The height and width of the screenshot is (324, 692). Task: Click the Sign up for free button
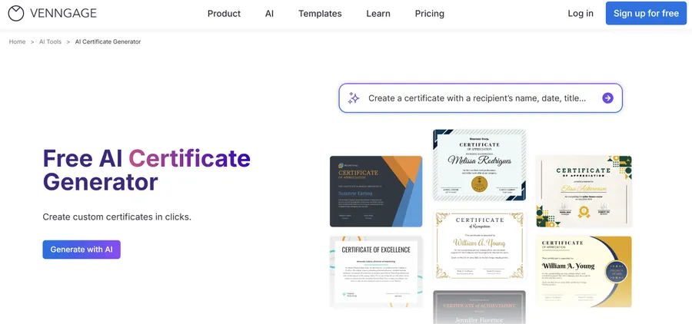point(646,13)
